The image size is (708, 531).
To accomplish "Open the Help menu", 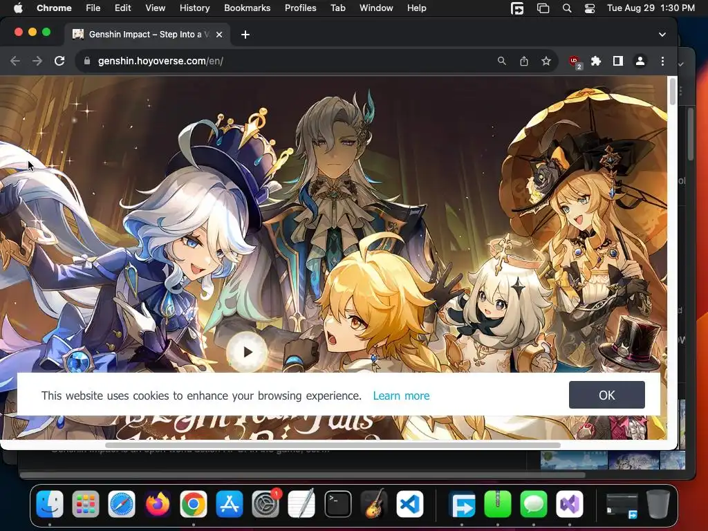I will coord(416,8).
